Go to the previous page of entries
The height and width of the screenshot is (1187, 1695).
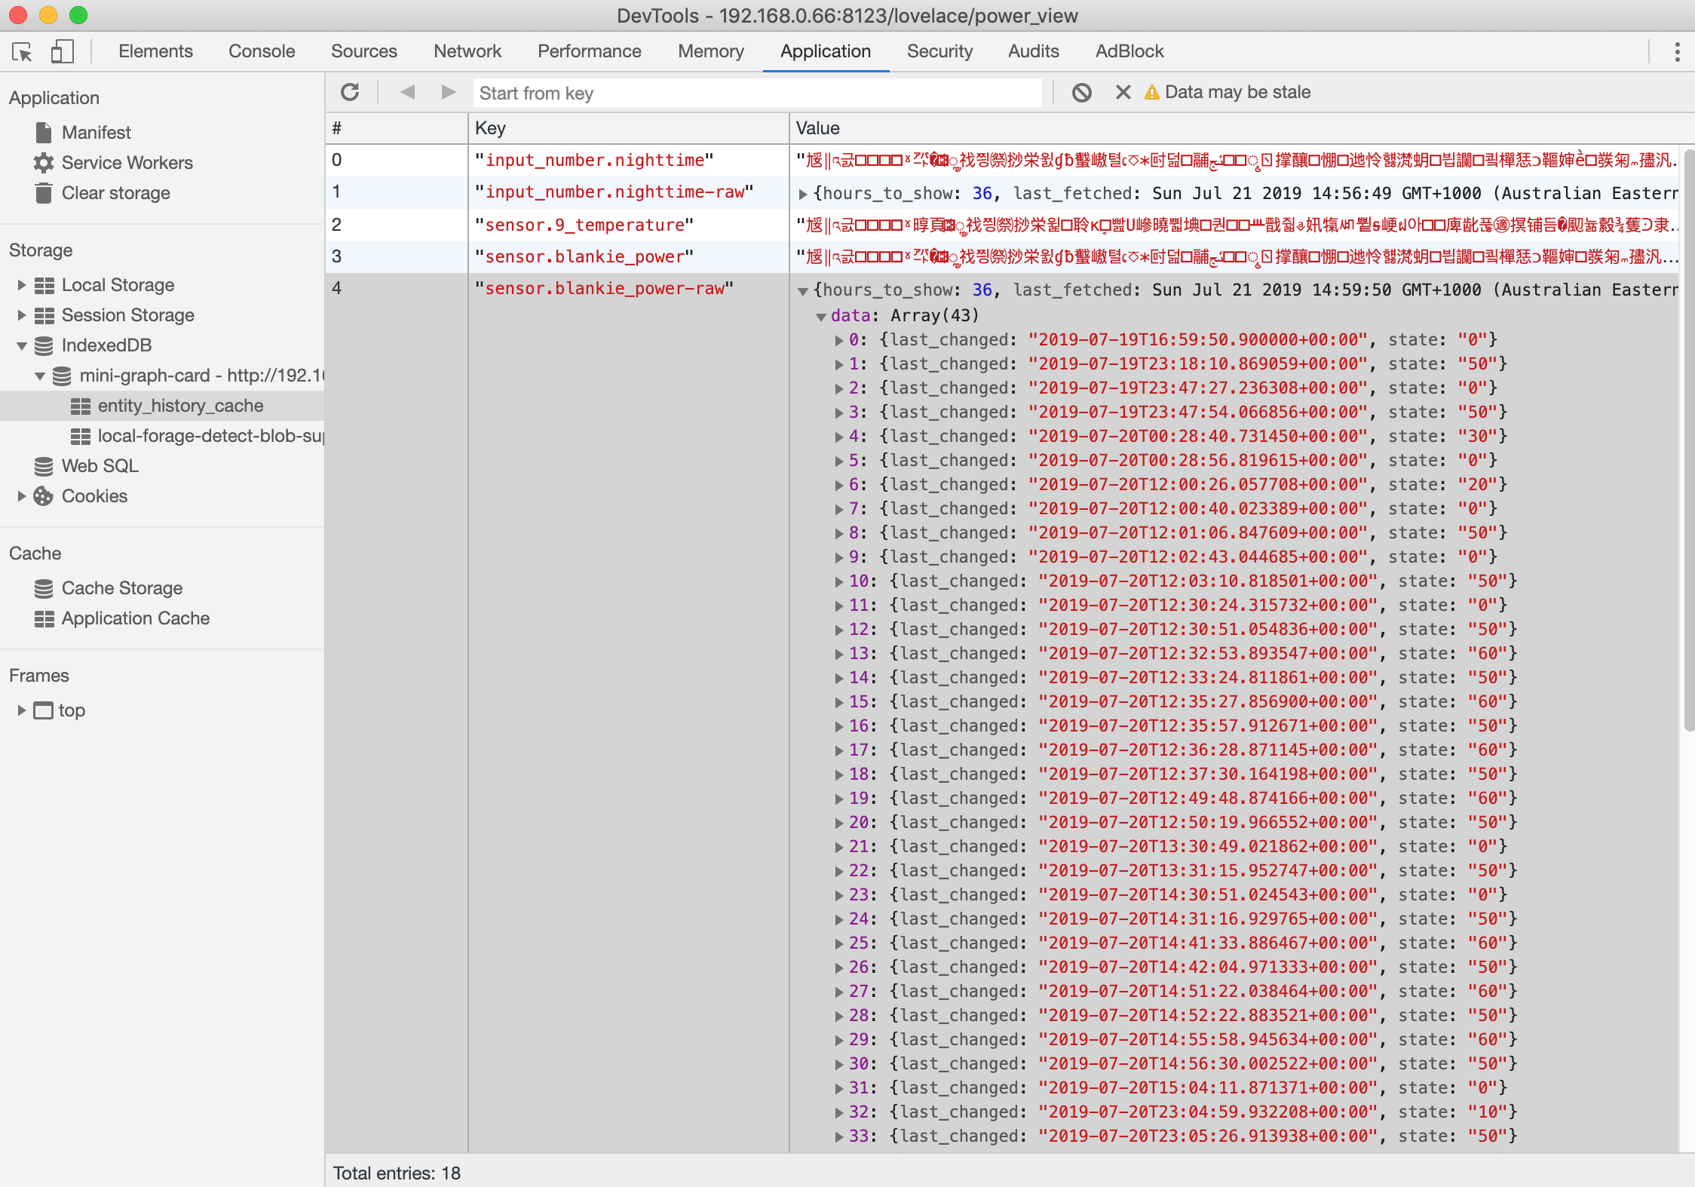408,91
